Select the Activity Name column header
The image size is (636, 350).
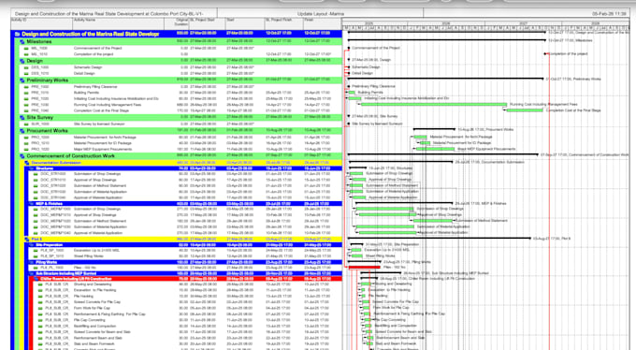(x=118, y=23)
